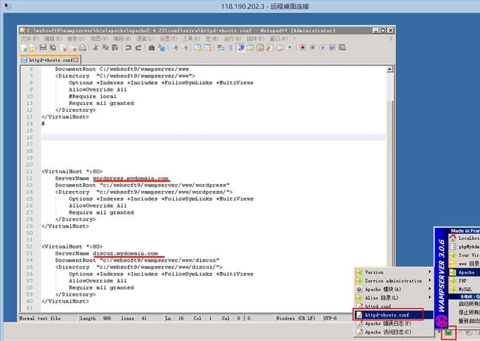Image resolution: width=480 pixels, height=341 pixels.
Task: Start macro recording with the red record icon
Action: (x=302, y=48)
